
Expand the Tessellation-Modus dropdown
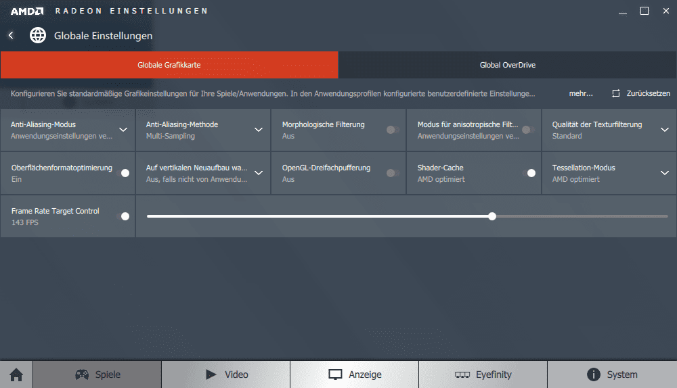click(665, 173)
